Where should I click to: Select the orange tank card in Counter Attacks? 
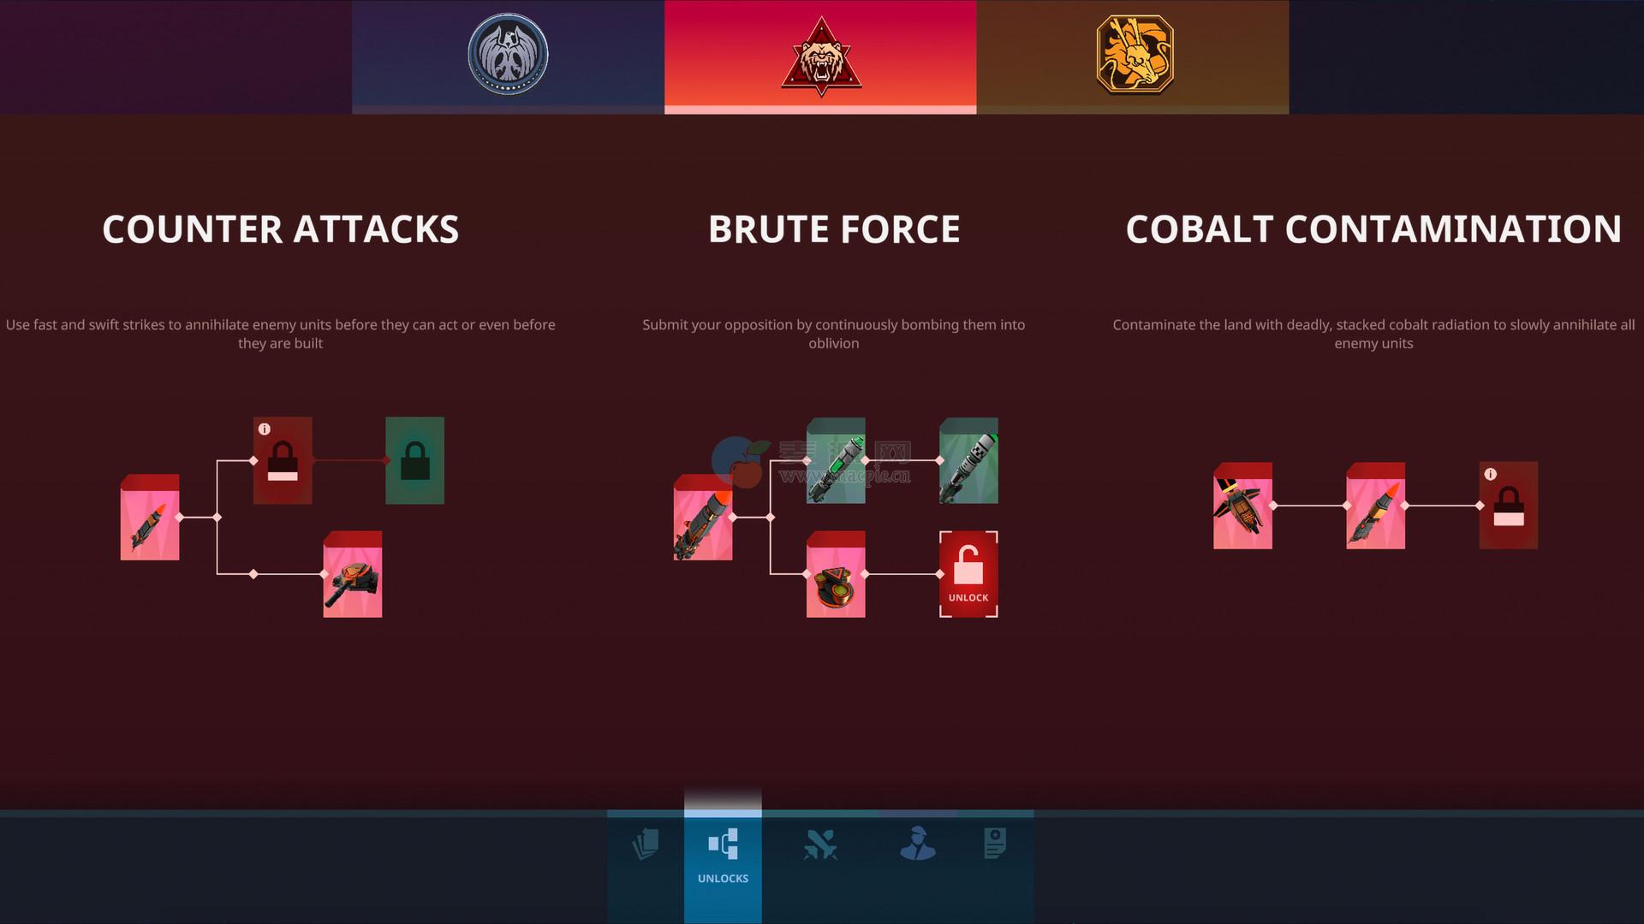click(x=353, y=574)
